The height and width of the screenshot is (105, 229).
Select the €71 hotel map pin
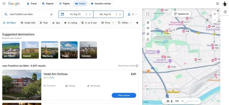point(189,19)
